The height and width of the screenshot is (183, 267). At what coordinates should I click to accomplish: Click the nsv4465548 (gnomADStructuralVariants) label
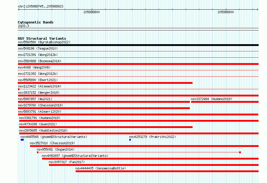(x=54, y=137)
